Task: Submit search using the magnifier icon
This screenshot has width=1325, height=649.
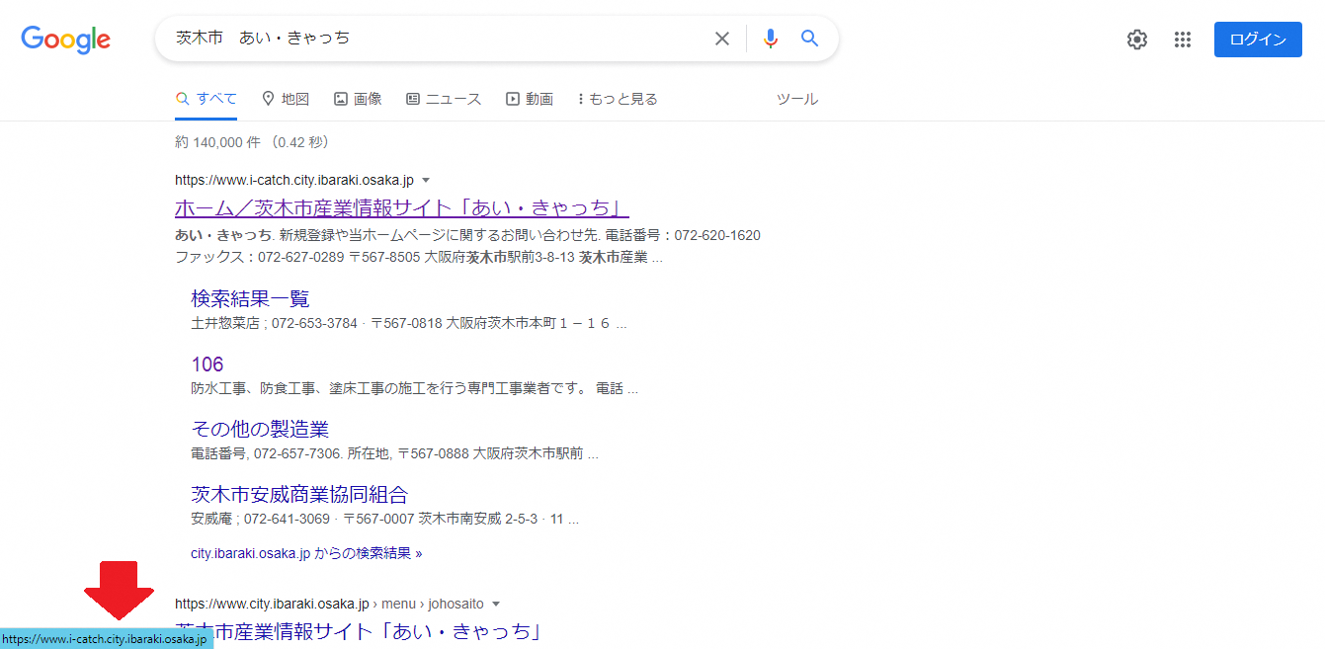Action: coord(810,39)
